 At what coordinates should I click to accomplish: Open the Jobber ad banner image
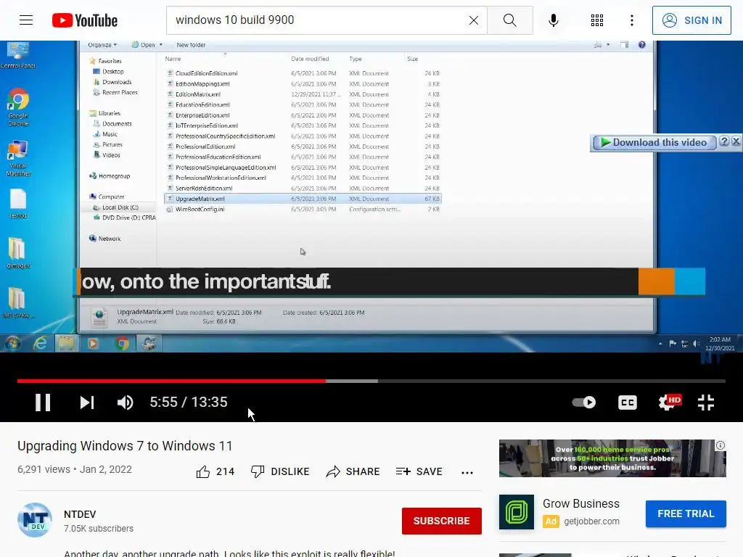[x=612, y=458]
